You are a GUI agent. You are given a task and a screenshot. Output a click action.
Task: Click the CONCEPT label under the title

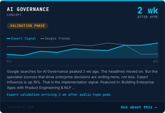[14, 15]
